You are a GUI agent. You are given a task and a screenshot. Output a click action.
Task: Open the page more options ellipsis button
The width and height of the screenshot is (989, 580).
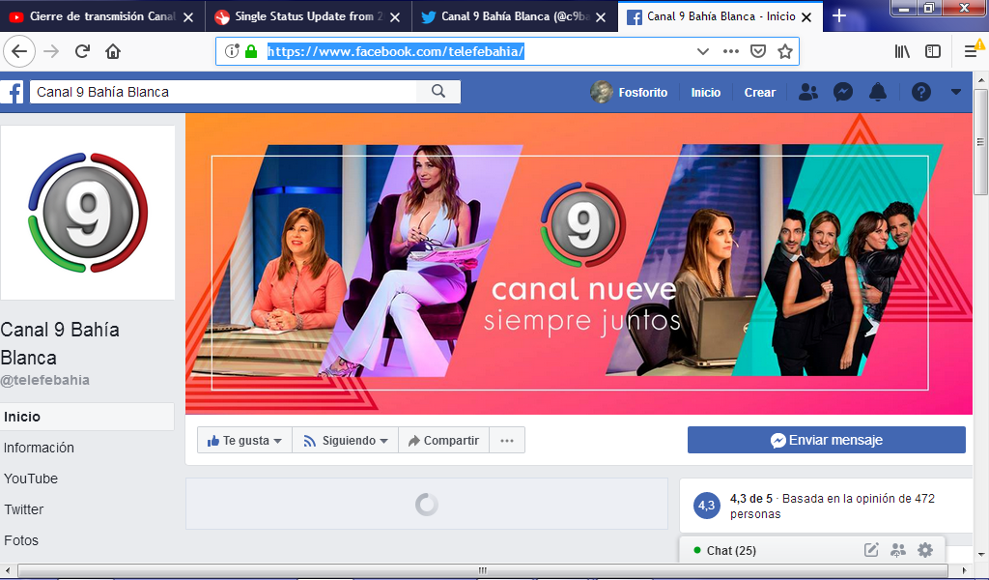click(507, 440)
